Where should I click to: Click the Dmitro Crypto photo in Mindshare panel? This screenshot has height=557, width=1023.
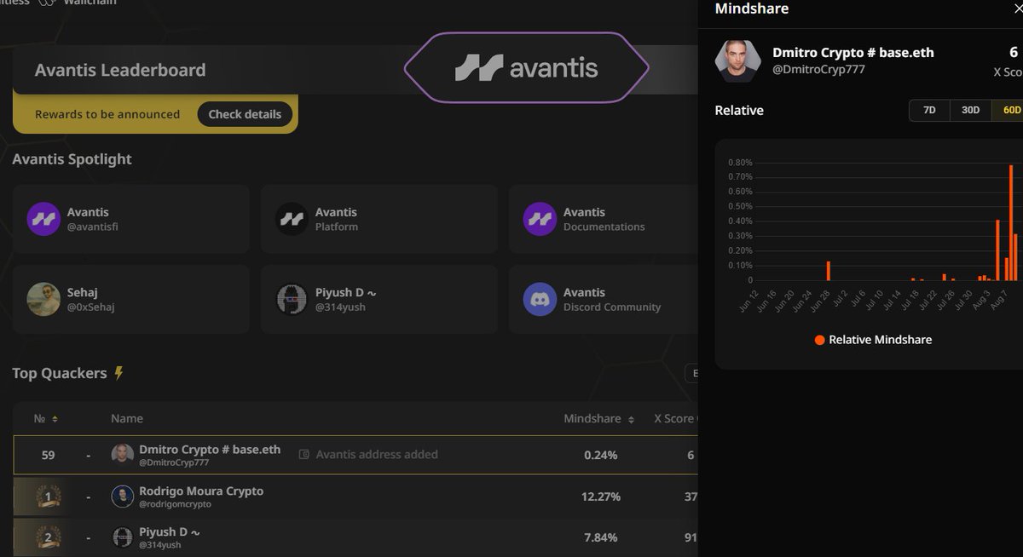(737, 60)
